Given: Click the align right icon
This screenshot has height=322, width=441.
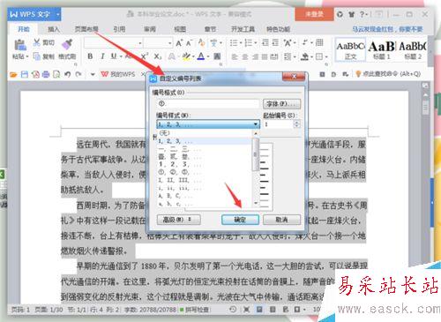Looking at the screenshot, I should click(x=255, y=56).
